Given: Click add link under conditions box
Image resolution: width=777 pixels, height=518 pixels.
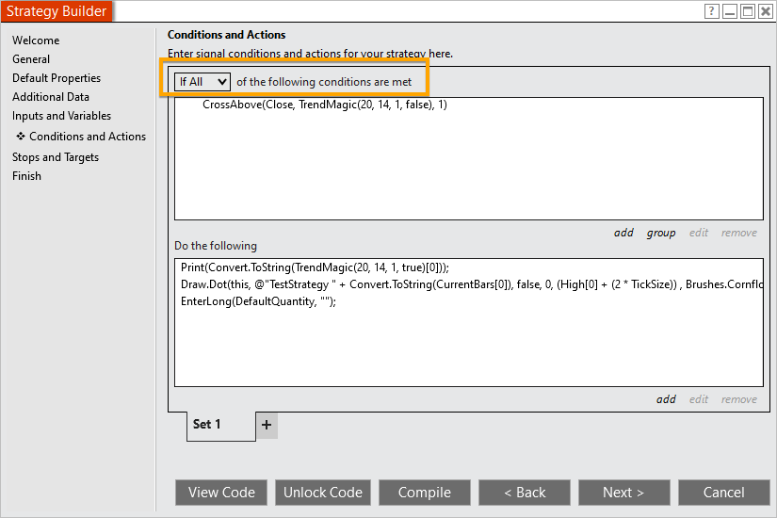Looking at the screenshot, I should (623, 233).
